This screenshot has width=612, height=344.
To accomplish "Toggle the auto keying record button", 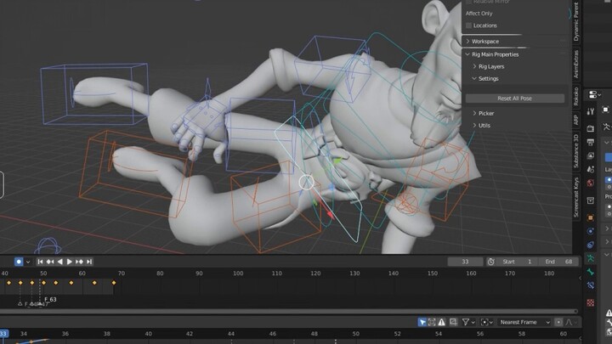I will pyautogui.click(x=19, y=262).
